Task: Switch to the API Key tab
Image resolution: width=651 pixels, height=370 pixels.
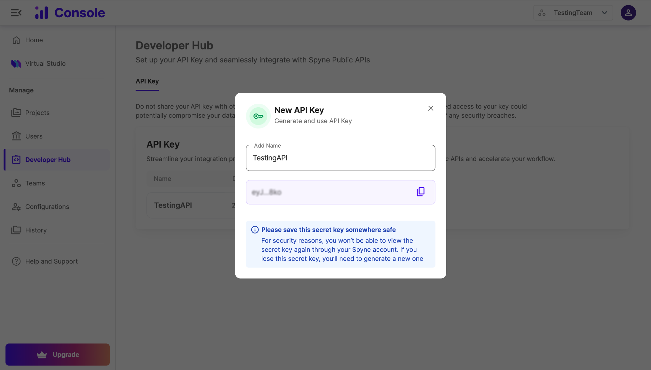Action: pyautogui.click(x=147, y=81)
